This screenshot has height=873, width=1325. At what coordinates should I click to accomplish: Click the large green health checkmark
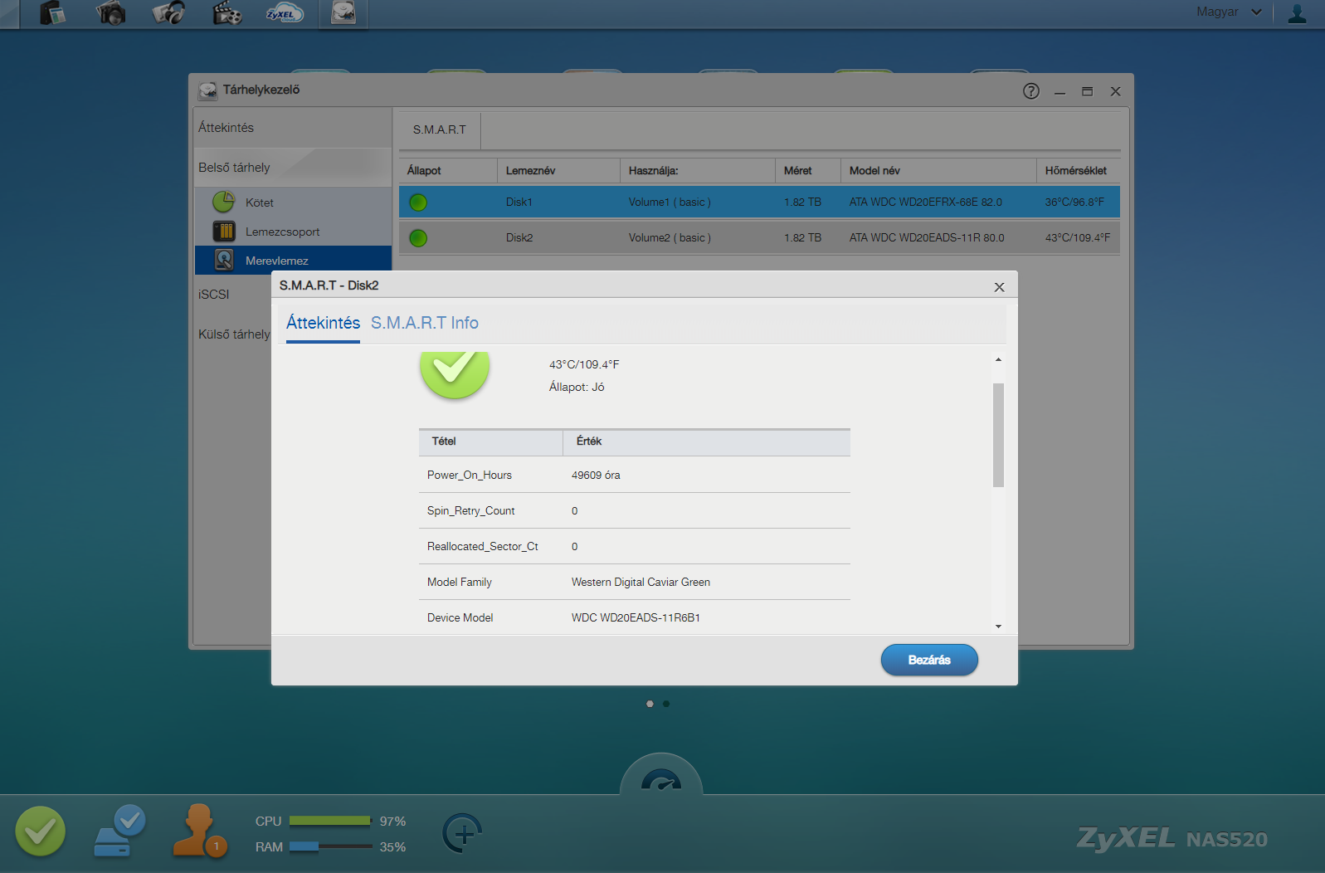coord(455,373)
